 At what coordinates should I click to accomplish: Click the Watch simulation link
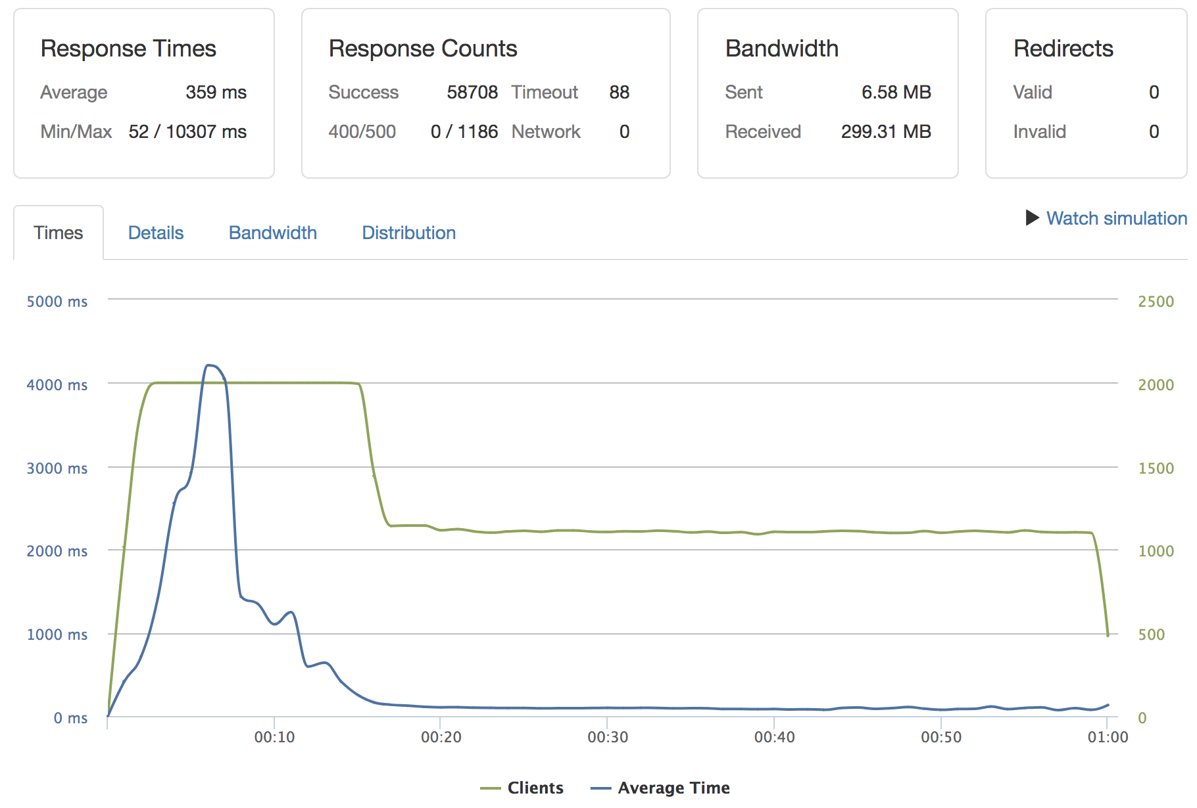1116,218
